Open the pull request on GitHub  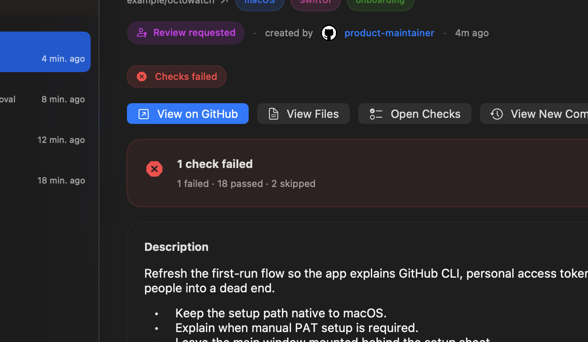coord(188,114)
